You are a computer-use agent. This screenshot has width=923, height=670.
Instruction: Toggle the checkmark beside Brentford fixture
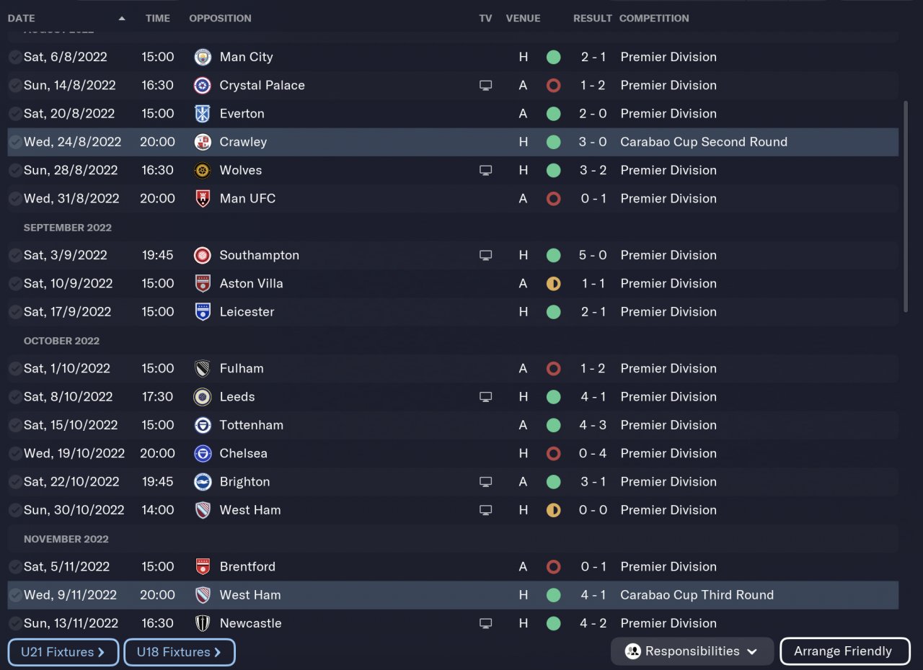pos(15,567)
